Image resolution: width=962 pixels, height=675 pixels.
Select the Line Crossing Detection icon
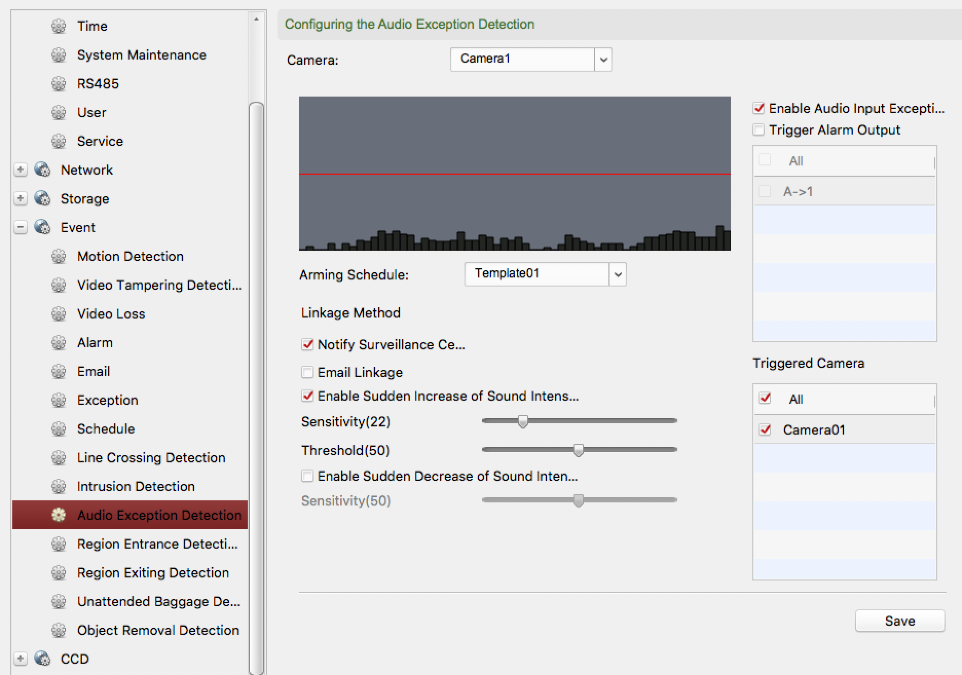point(59,457)
